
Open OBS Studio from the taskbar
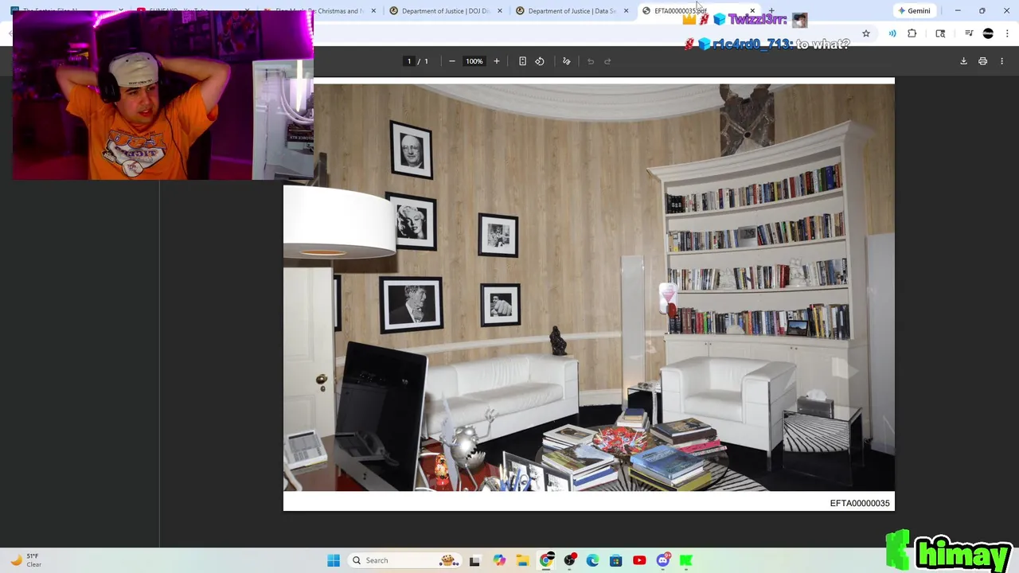coord(569,560)
